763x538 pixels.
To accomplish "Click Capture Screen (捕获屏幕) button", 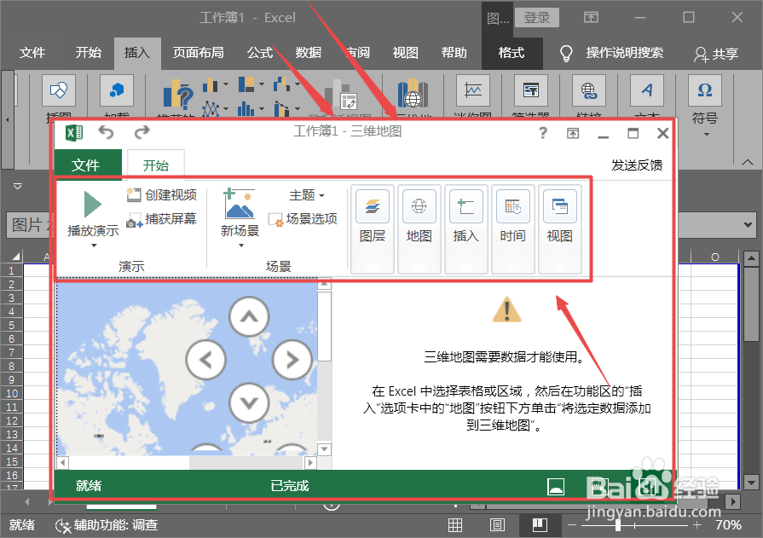I will tap(162, 219).
